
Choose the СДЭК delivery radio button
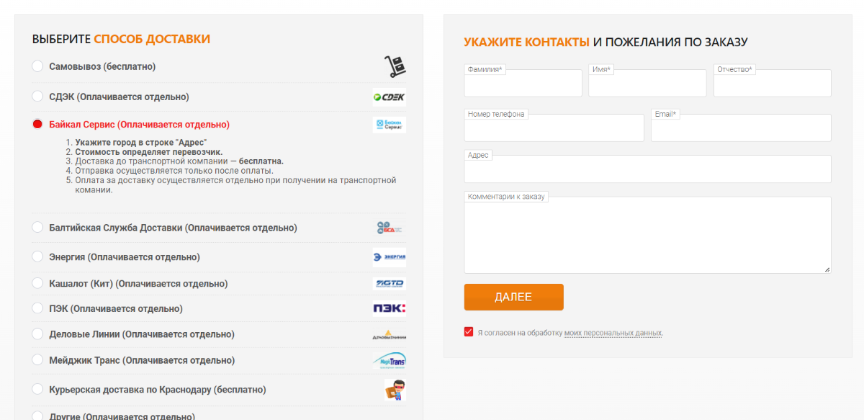tap(38, 97)
